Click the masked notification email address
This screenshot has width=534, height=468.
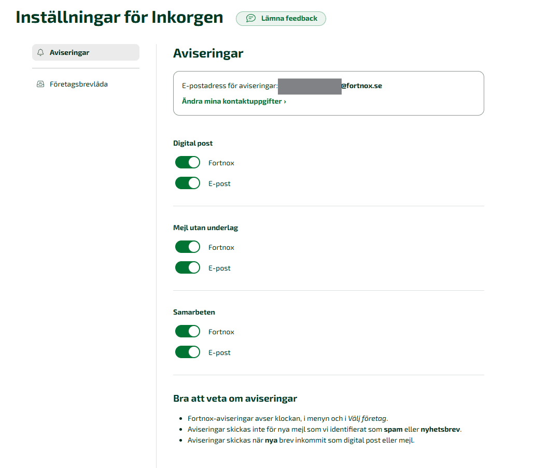click(x=310, y=86)
